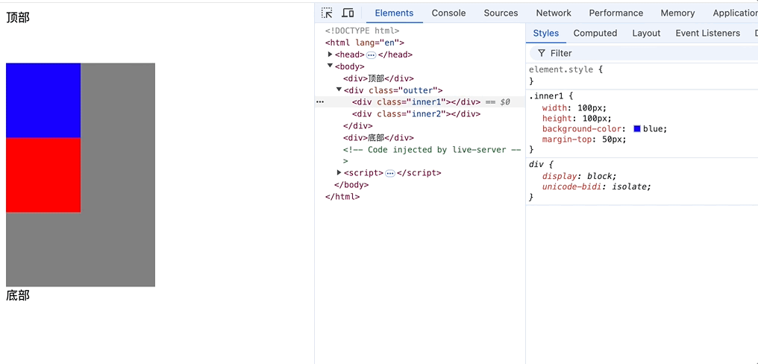Click the filter funnel icon in Styles

tap(542, 53)
